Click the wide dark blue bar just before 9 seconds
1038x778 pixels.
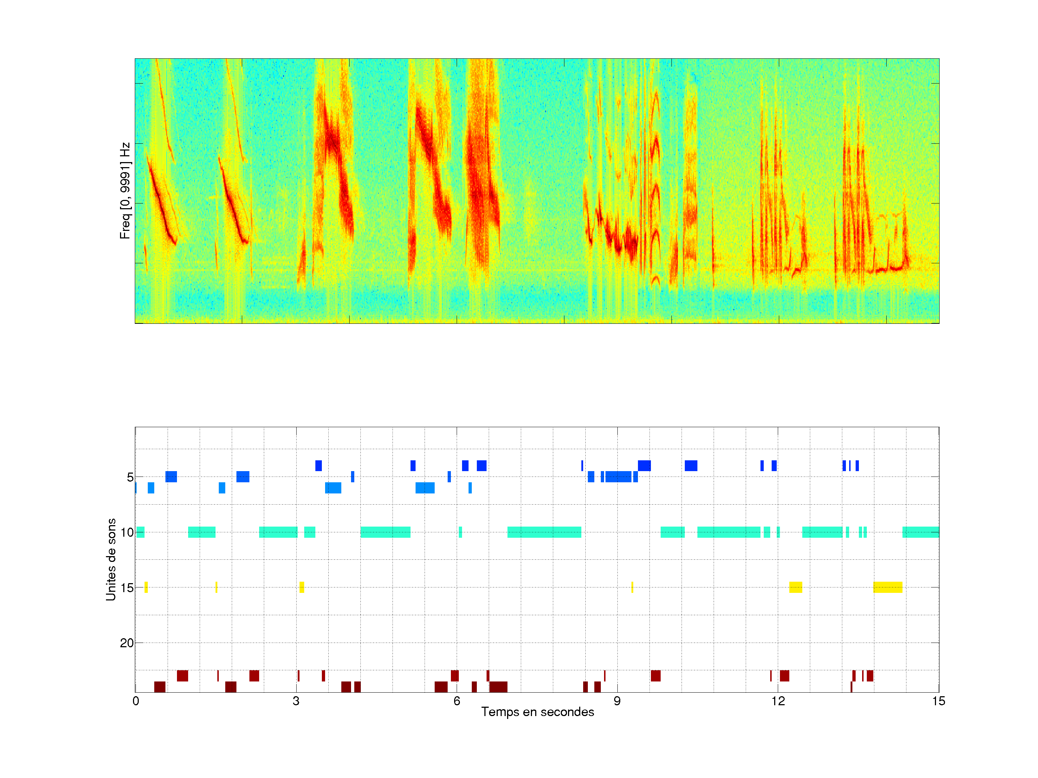pos(618,477)
